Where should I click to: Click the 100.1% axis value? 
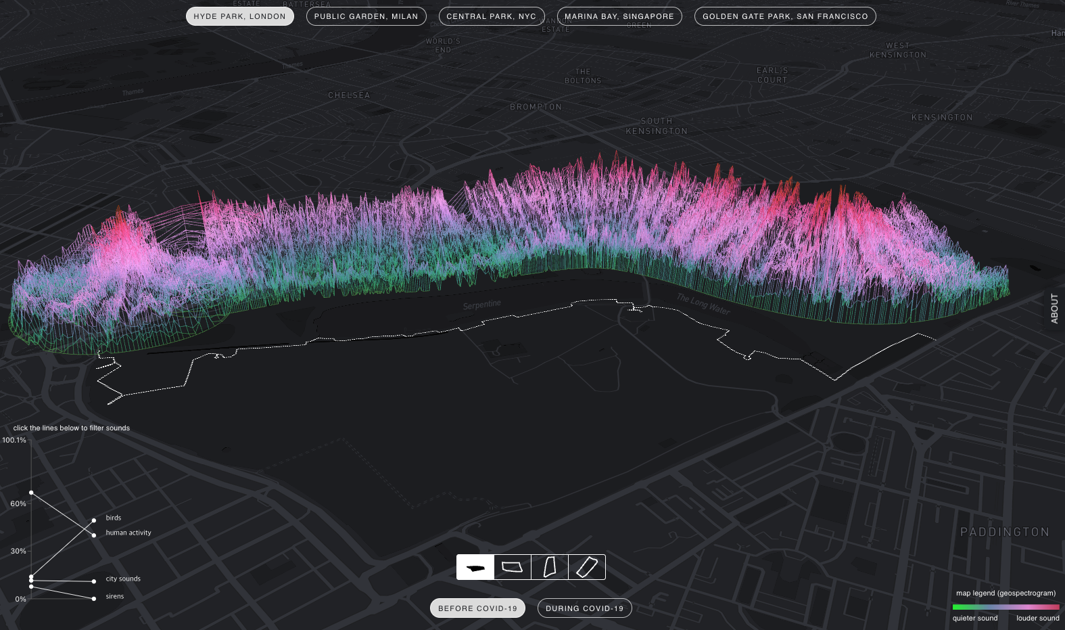[14, 440]
